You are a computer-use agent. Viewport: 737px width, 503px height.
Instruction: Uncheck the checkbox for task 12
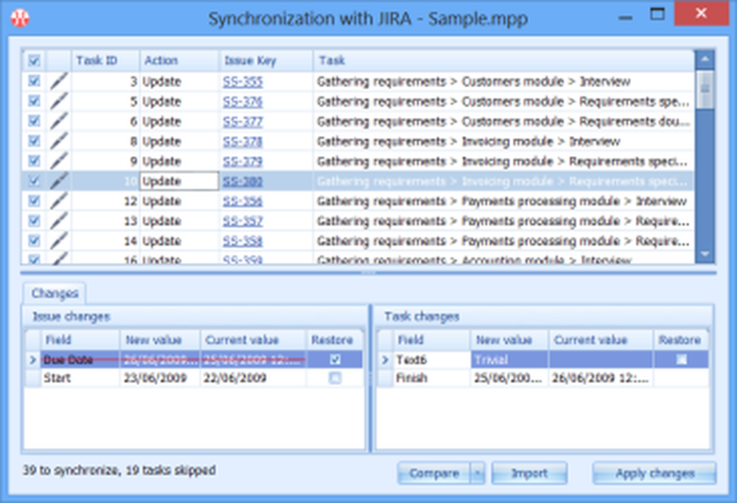[x=34, y=200]
